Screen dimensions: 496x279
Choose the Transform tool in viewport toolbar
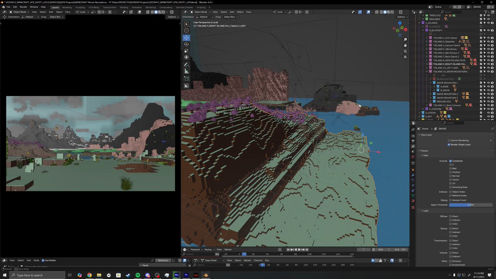(x=186, y=57)
